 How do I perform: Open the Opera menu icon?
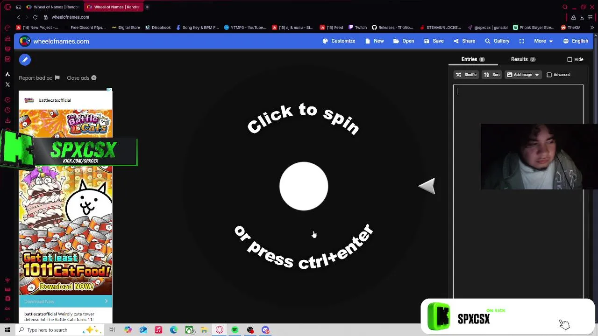(x=7, y=7)
